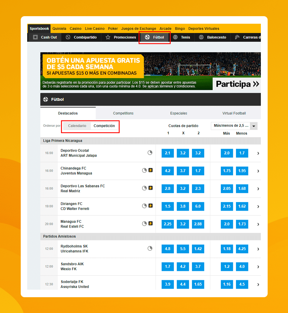This screenshot has width=288, height=313.
Task: Click the orange arrow icon for Managua FC
Action: (x=151, y=223)
